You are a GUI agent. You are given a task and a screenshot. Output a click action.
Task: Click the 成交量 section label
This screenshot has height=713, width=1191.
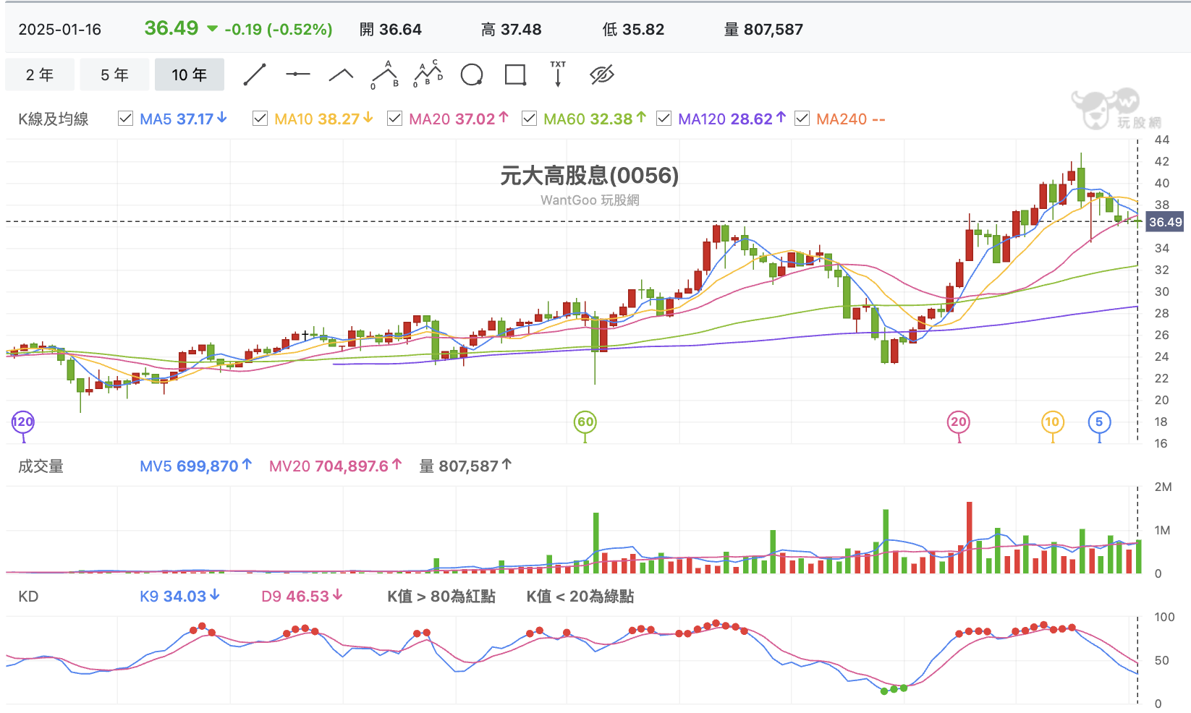pyautogui.click(x=41, y=466)
